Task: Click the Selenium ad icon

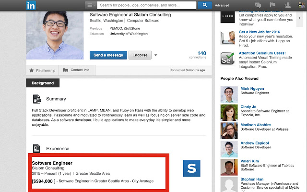Action: tap(227, 59)
